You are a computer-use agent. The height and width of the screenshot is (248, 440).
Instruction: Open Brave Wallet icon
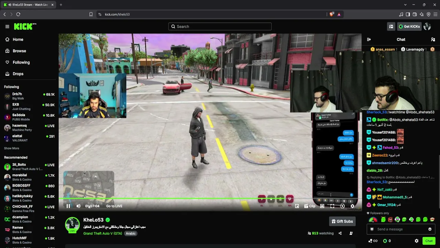415,14
